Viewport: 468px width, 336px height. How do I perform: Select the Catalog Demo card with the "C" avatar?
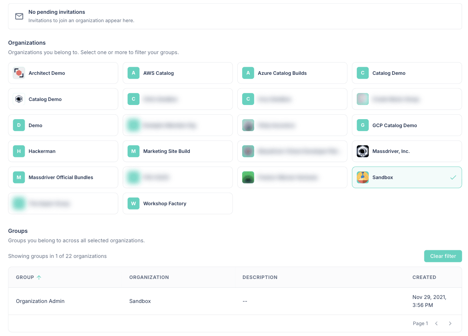[x=407, y=73]
